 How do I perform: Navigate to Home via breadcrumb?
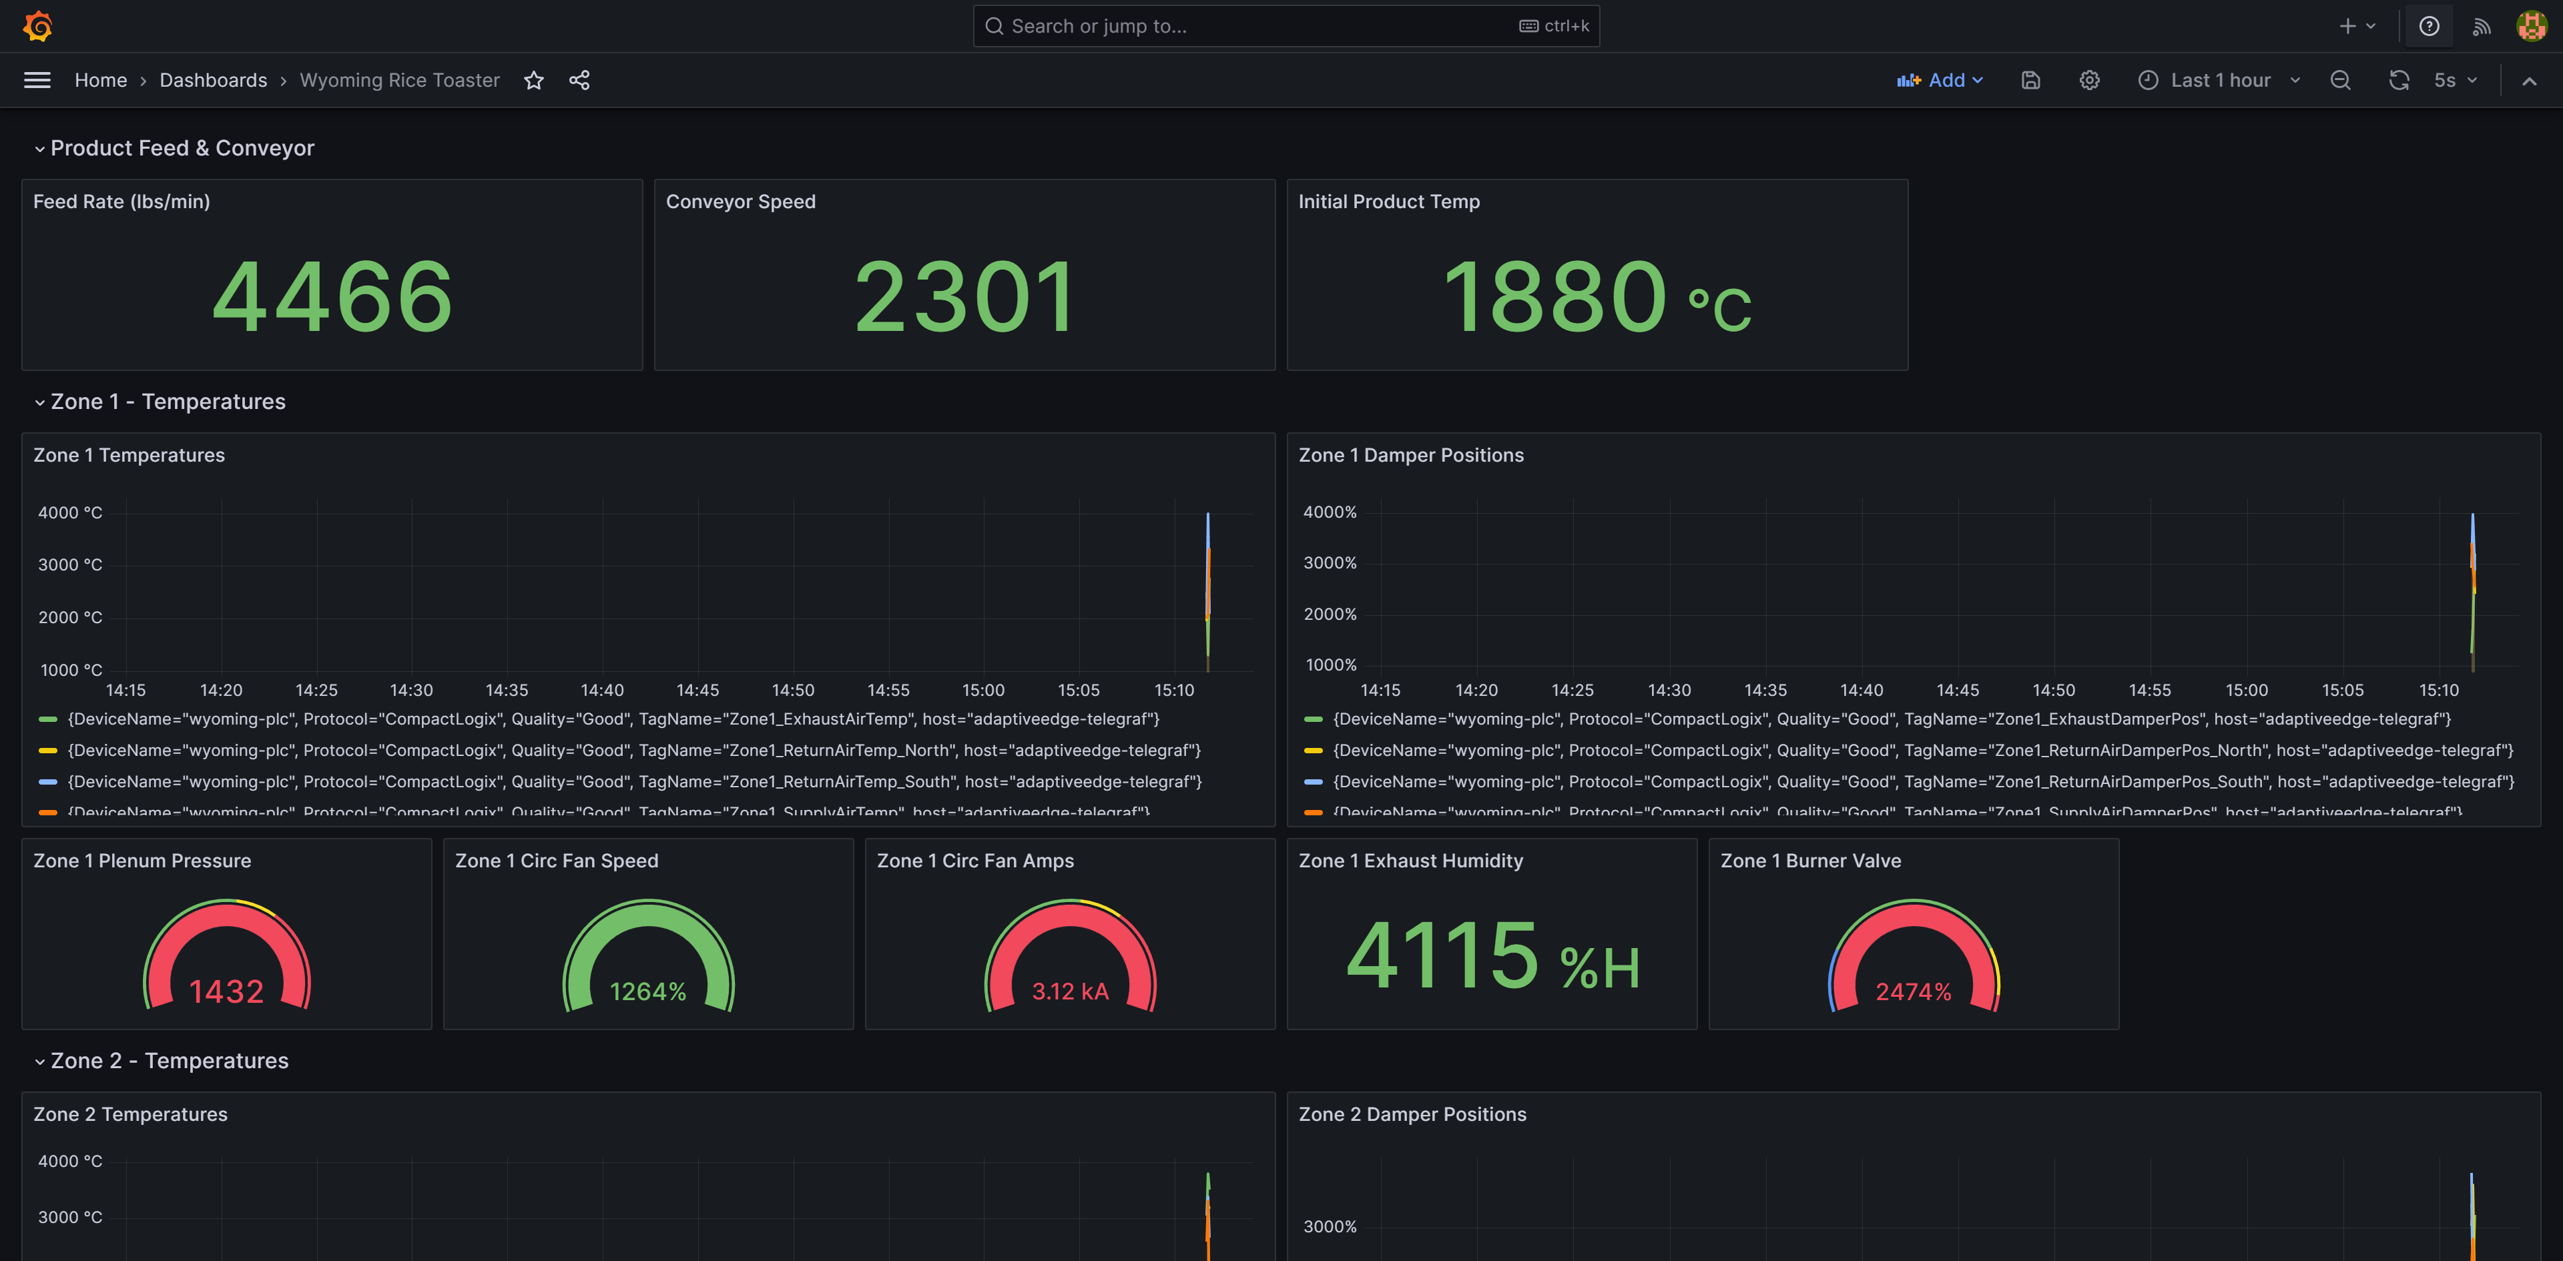click(x=101, y=79)
